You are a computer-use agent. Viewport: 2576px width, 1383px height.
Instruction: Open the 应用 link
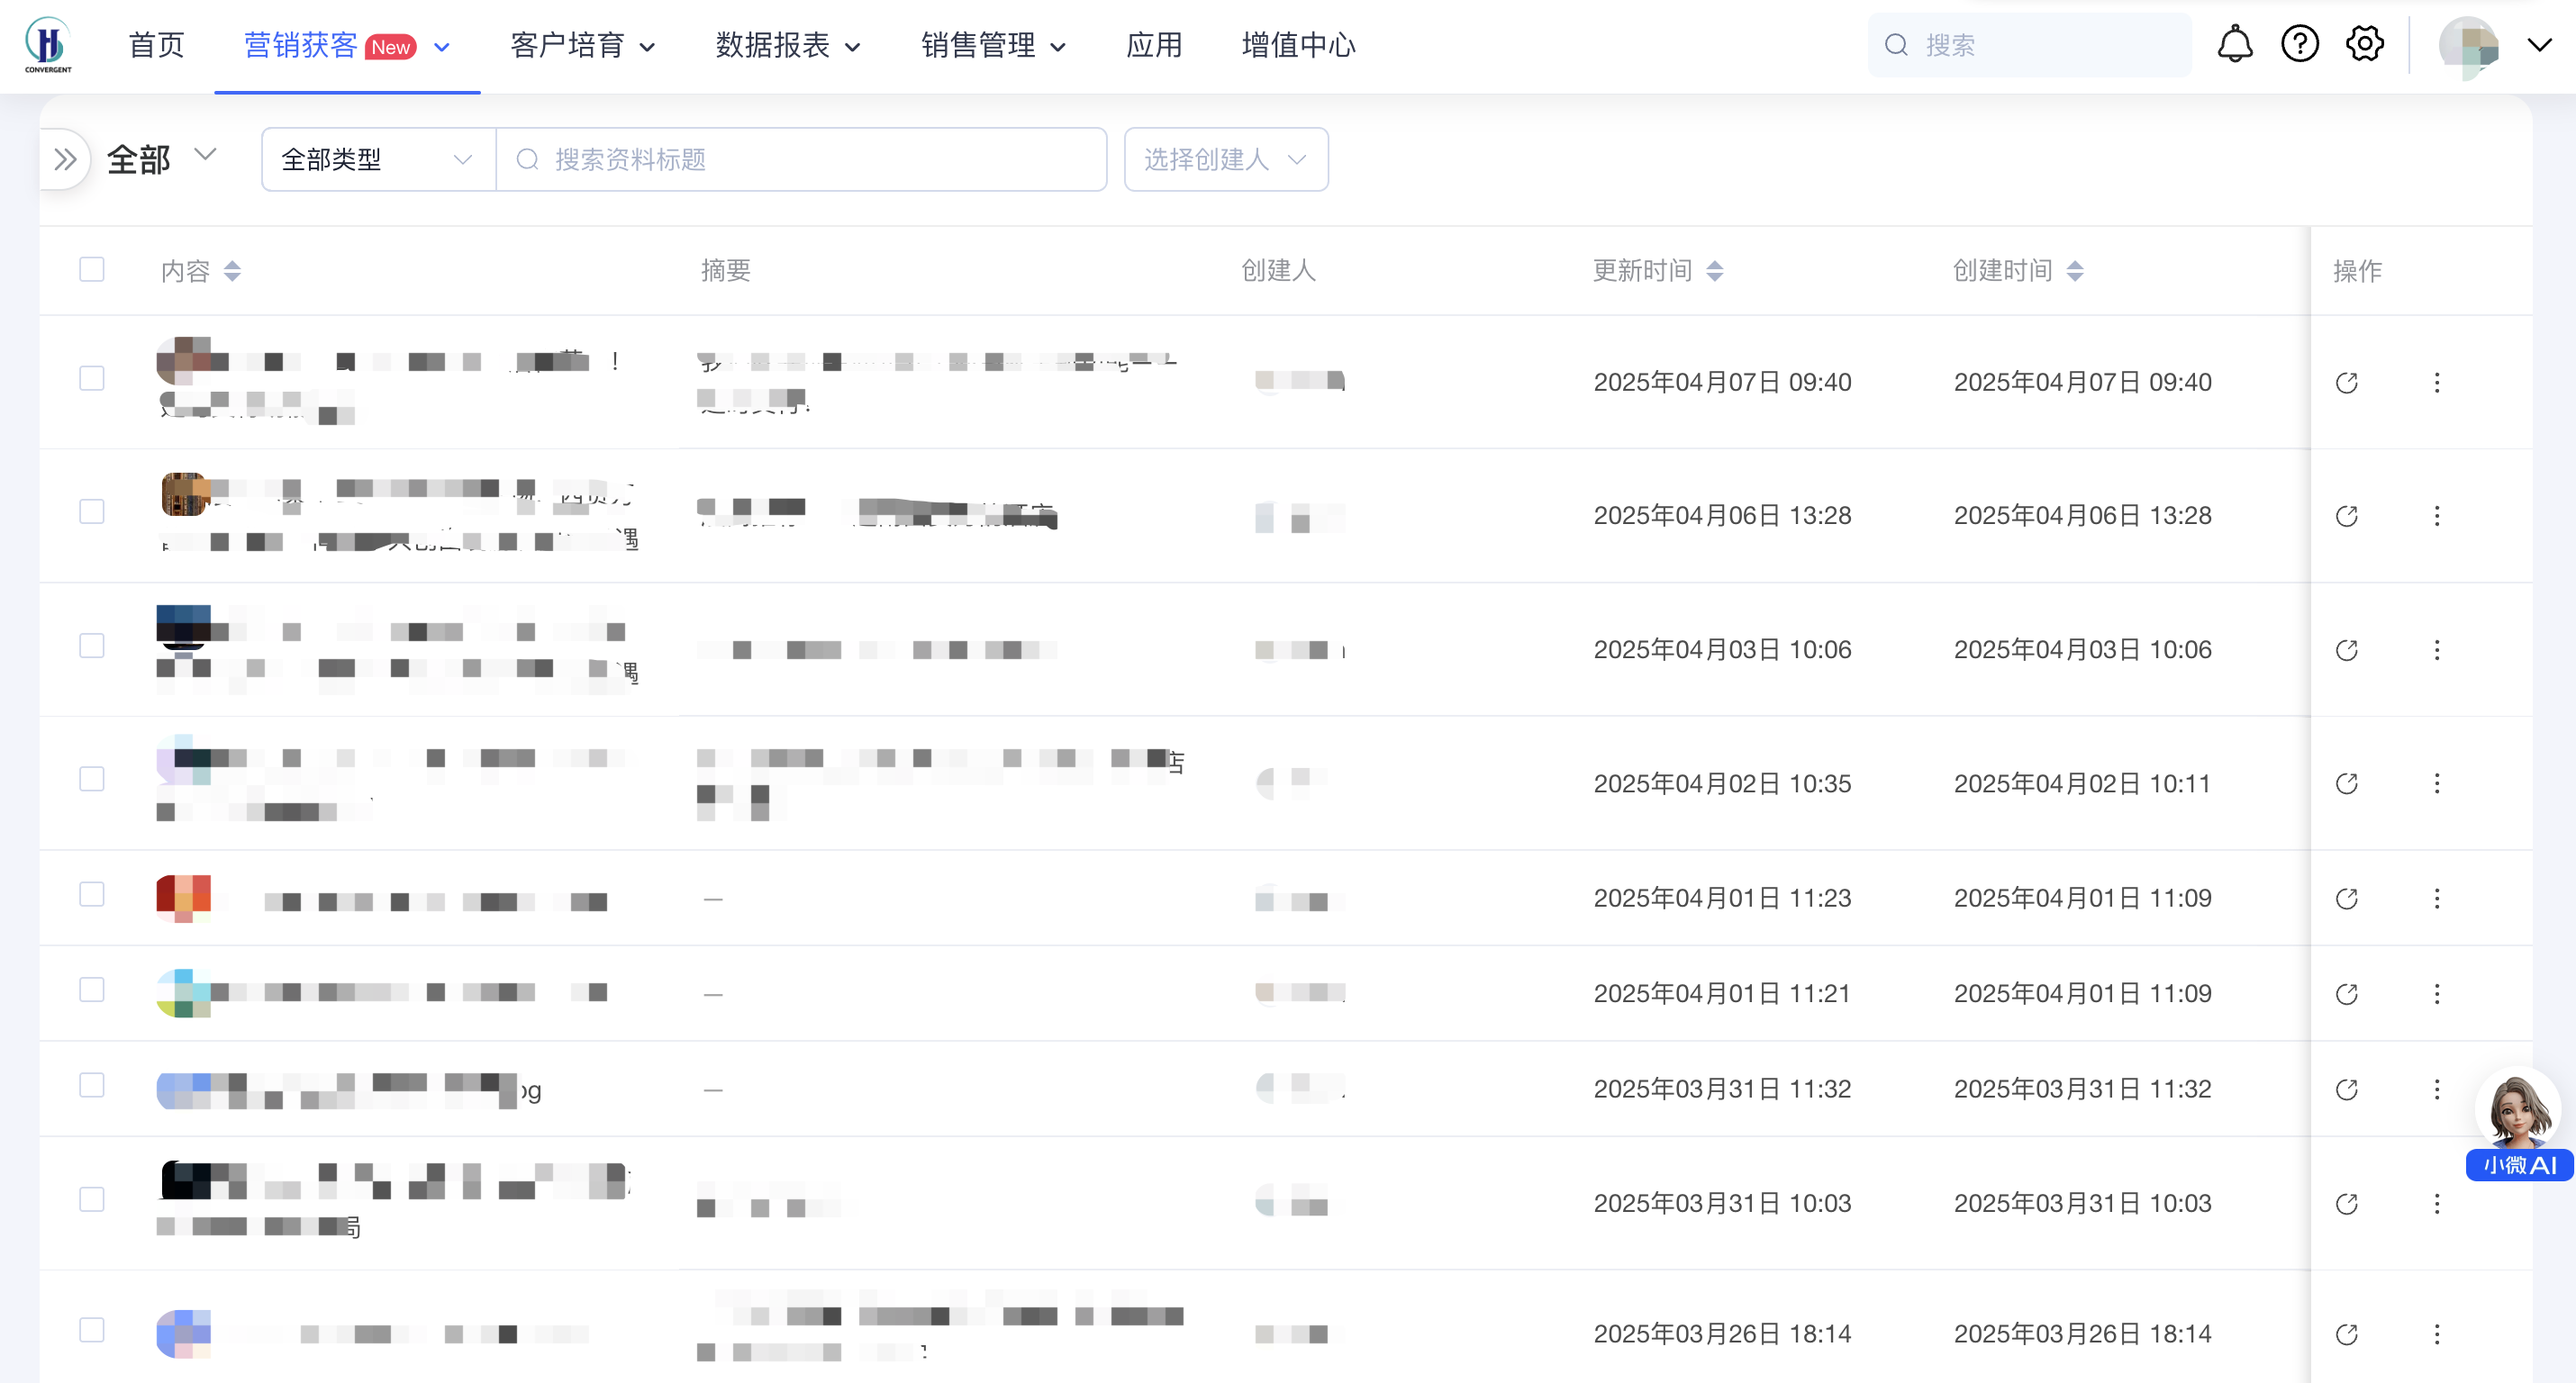(x=1153, y=45)
